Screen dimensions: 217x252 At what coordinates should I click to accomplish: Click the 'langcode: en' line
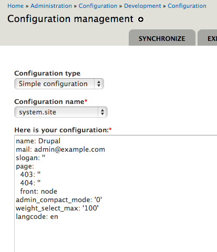(37, 217)
